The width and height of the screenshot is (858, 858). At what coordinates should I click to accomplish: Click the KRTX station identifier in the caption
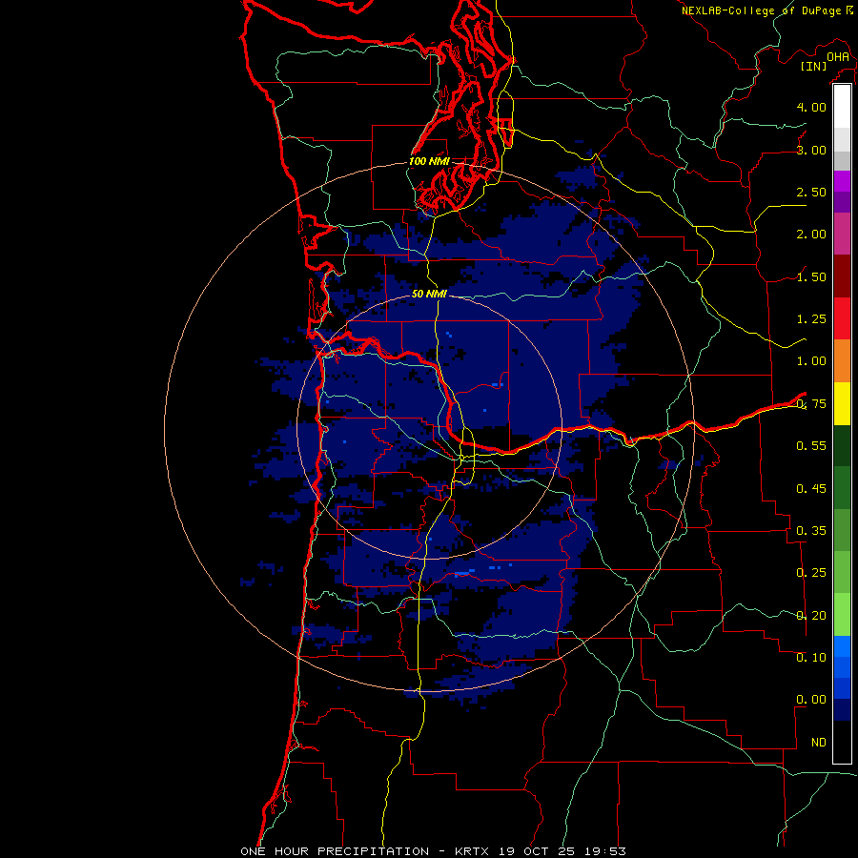[x=472, y=851]
